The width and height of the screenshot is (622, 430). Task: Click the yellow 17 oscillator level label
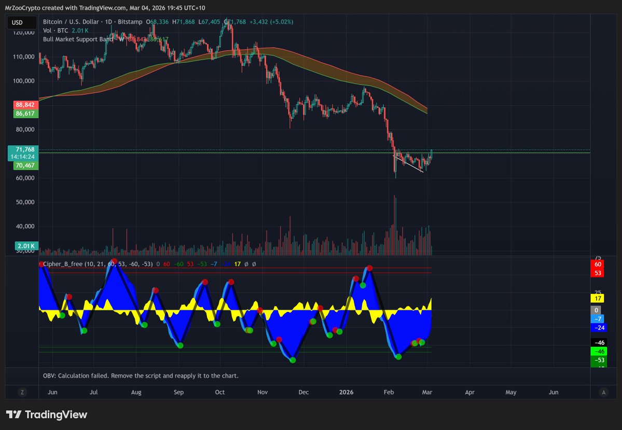(597, 298)
